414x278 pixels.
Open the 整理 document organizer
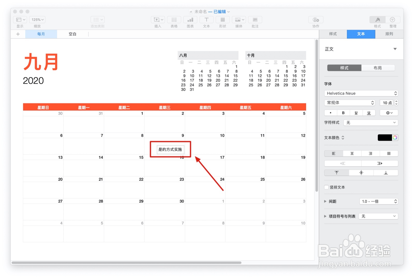coord(393,20)
